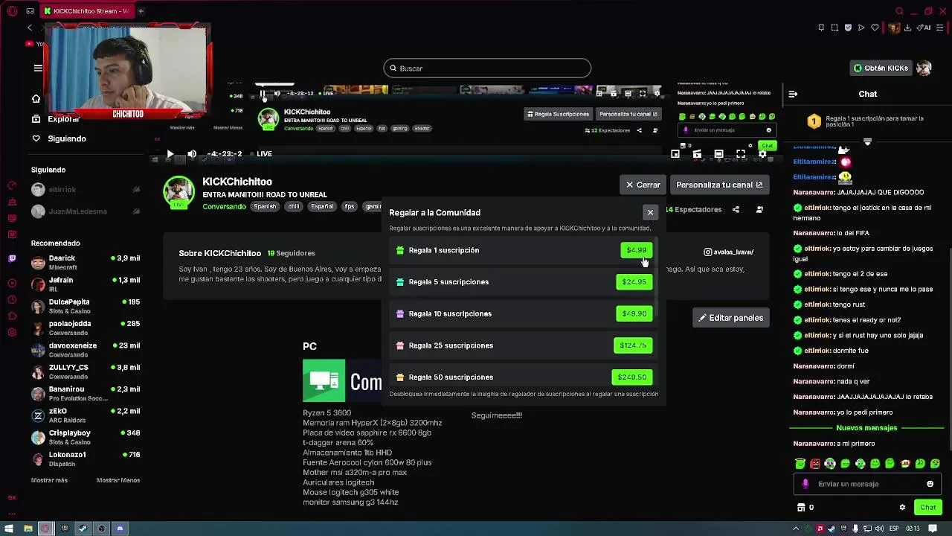Play the stream with the player play button
The height and width of the screenshot is (536, 952).
(170, 154)
